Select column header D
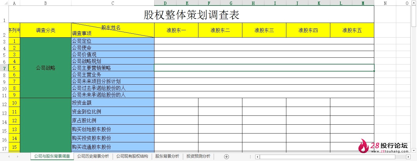The width and height of the screenshot is (417, 161). (x=165, y=3)
